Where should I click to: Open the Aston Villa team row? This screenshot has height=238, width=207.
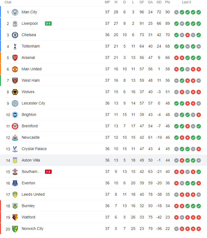tap(103, 160)
